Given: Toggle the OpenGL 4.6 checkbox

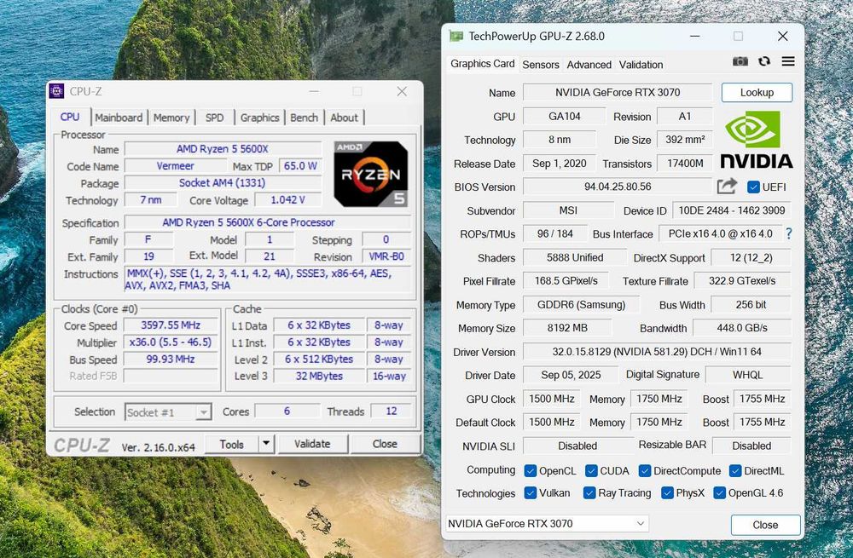Looking at the screenshot, I should click(719, 492).
